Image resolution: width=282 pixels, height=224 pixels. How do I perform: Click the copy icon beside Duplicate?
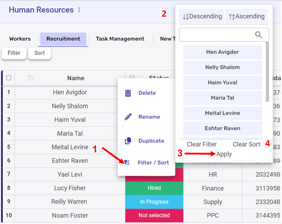(x=128, y=141)
